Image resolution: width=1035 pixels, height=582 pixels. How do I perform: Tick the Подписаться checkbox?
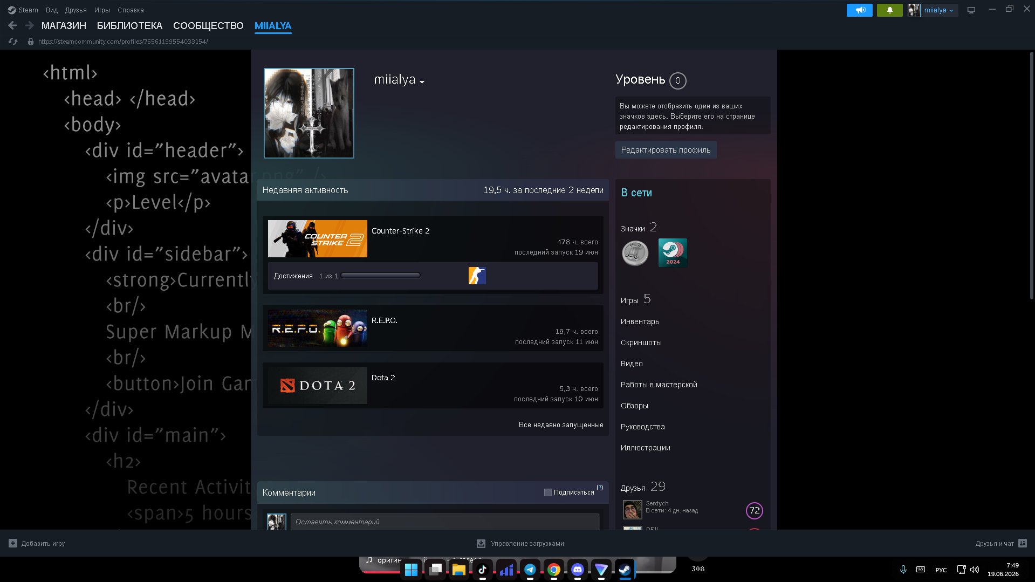547,492
